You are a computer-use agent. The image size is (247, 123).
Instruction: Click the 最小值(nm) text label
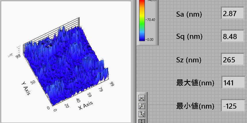195,106
